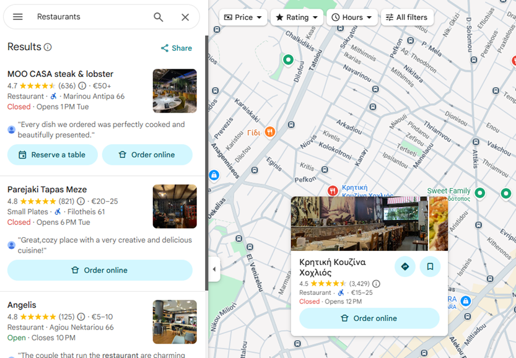This screenshot has height=358, width=516.
Task: Select the green pin near Dilofou street
Action: [288, 60]
